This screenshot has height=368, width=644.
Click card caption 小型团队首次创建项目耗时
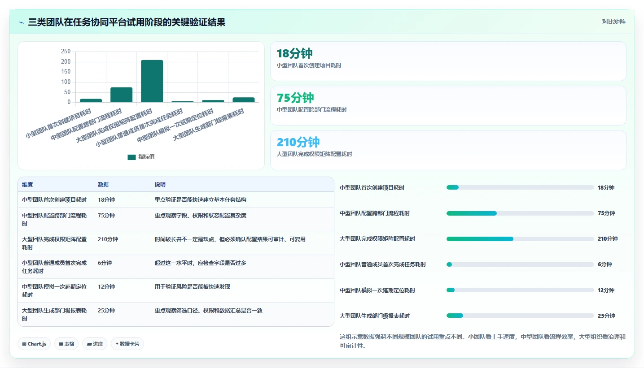click(309, 65)
